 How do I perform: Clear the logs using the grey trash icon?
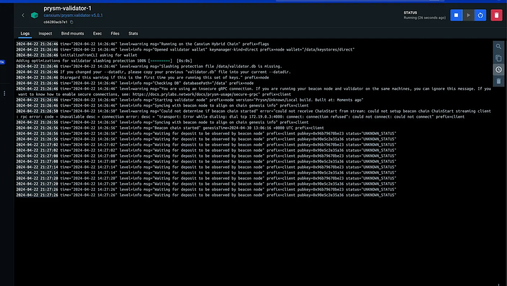coord(499,81)
